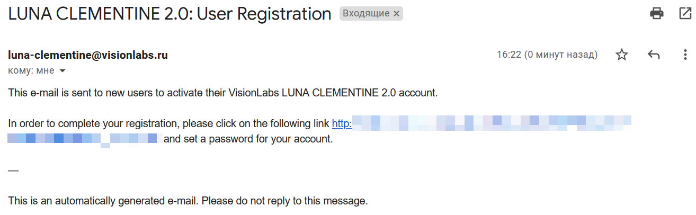The height and width of the screenshot is (215, 696).
Task: Click the Входящие label chip
Action: coord(366,14)
